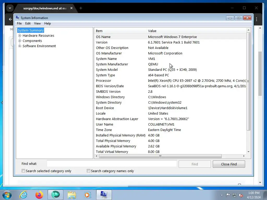Screen dimensions: 267x200
Task: Maximize the System Information window
Action: click(239, 18)
